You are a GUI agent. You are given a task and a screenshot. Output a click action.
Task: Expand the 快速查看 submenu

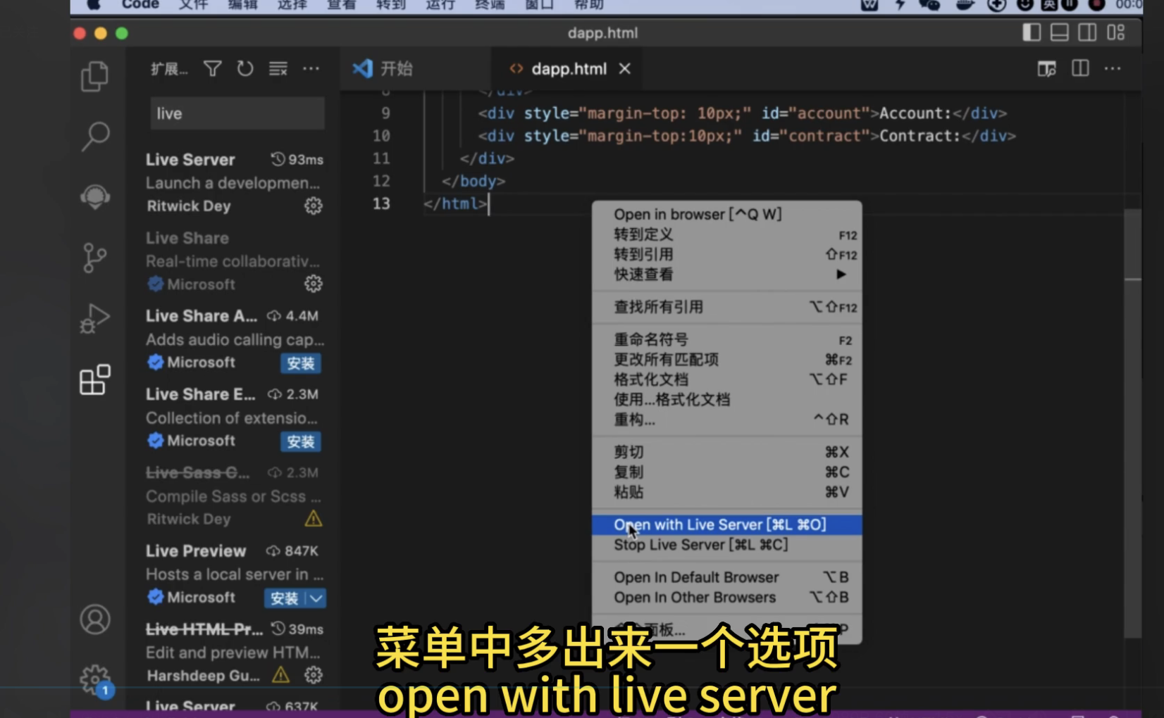[841, 275]
